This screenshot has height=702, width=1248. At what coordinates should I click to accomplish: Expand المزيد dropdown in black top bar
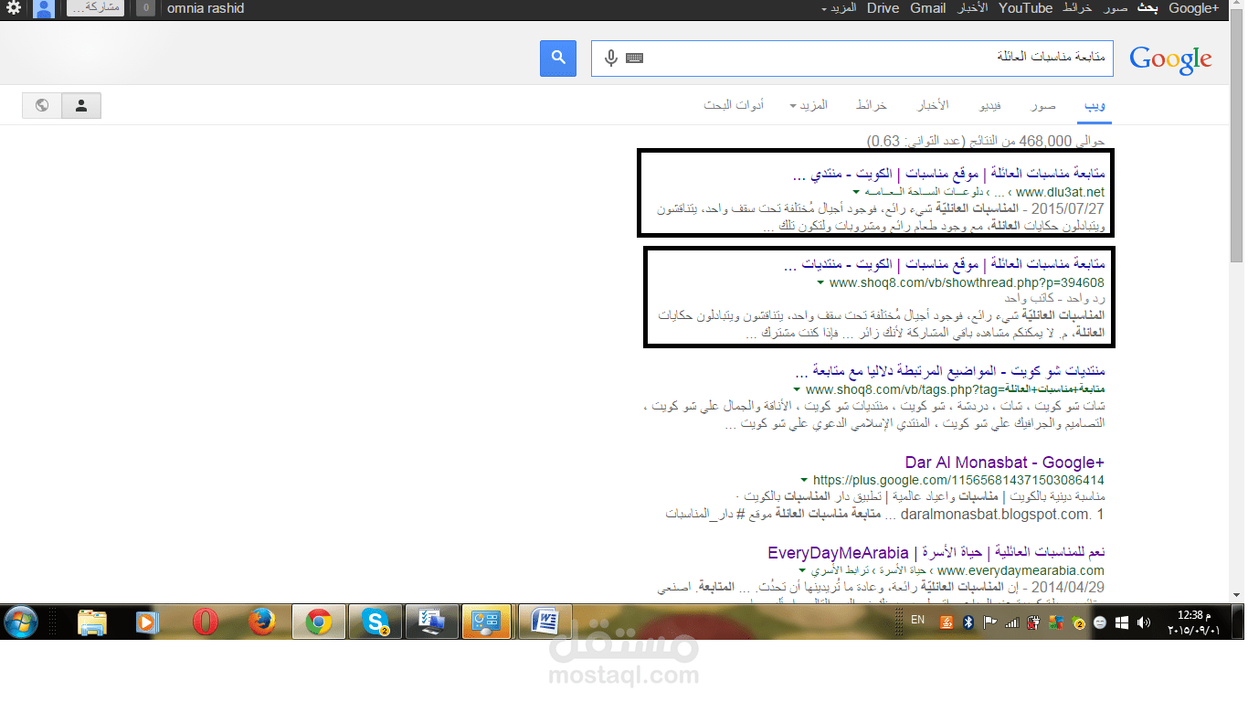point(838,8)
